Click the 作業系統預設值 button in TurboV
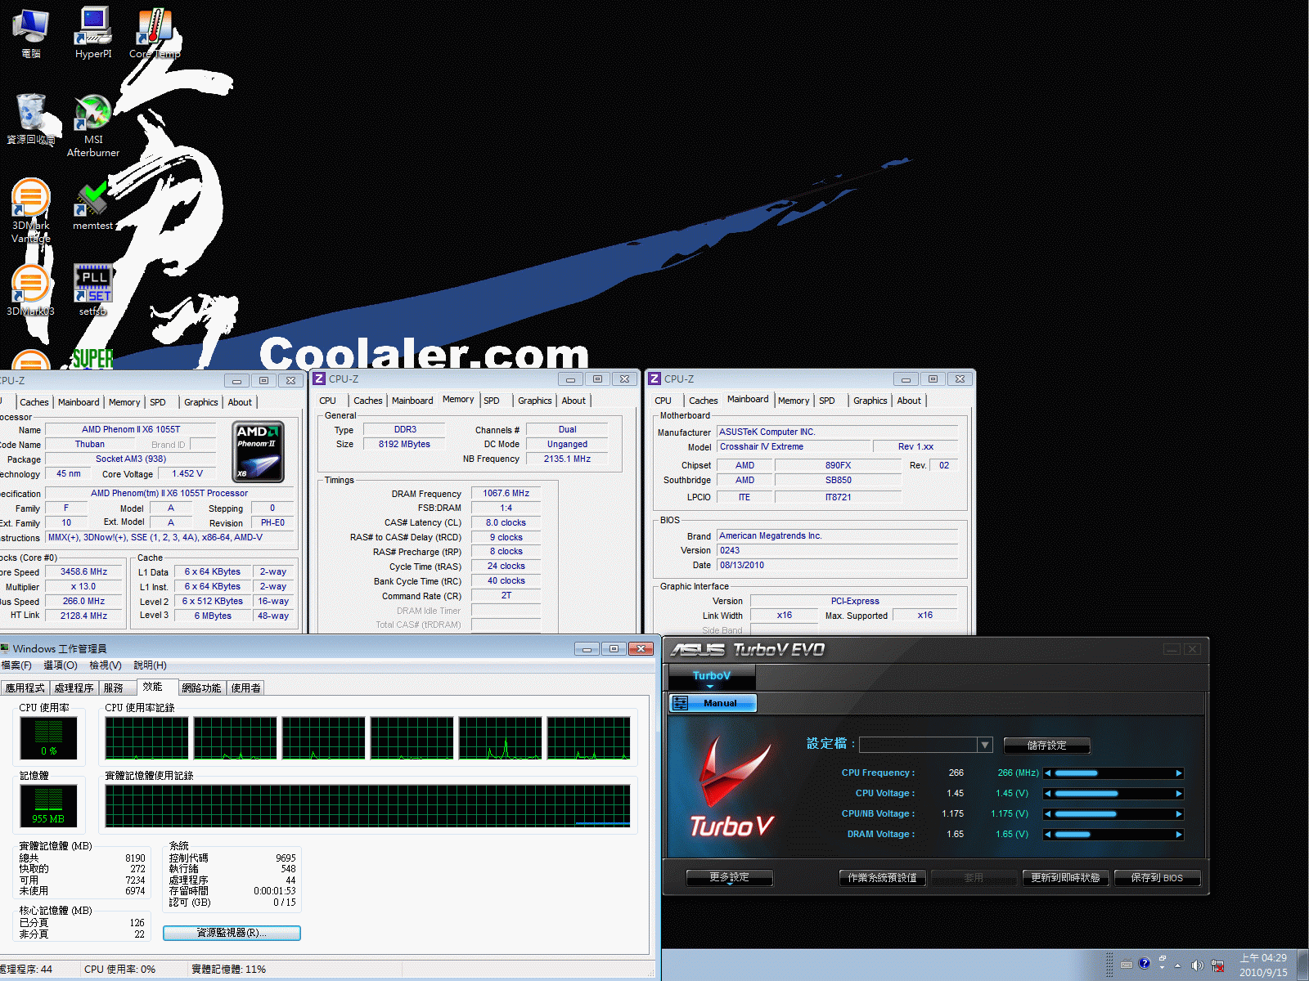Viewport: 1309px width, 981px height. [882, 878]
